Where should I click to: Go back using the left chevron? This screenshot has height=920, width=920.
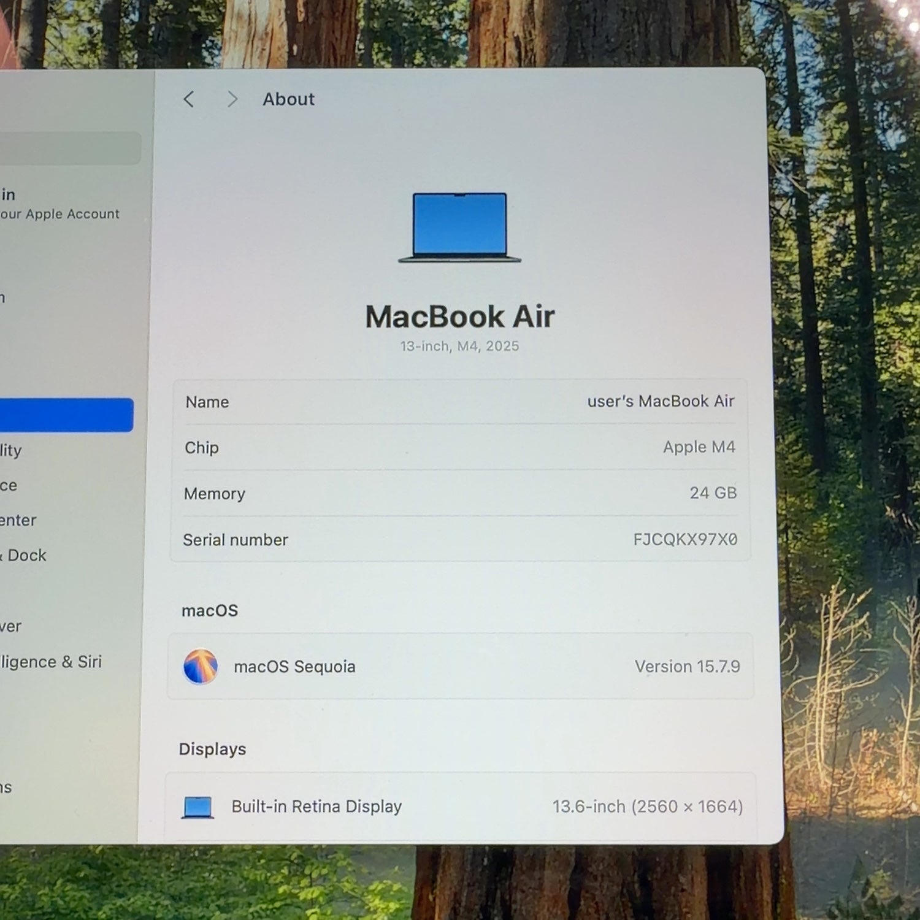pos(189,99)
